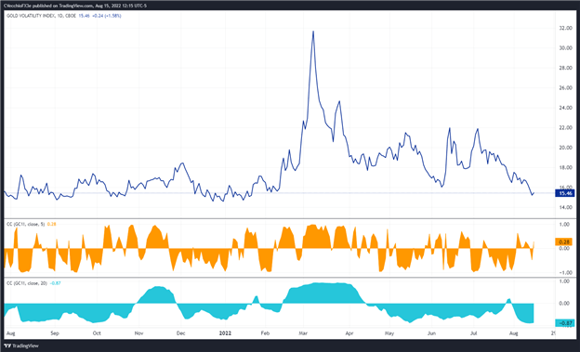Select the 'CC (GC1!, close, 20)' indicator legend

pyautogui.click(x=27, y=283)
